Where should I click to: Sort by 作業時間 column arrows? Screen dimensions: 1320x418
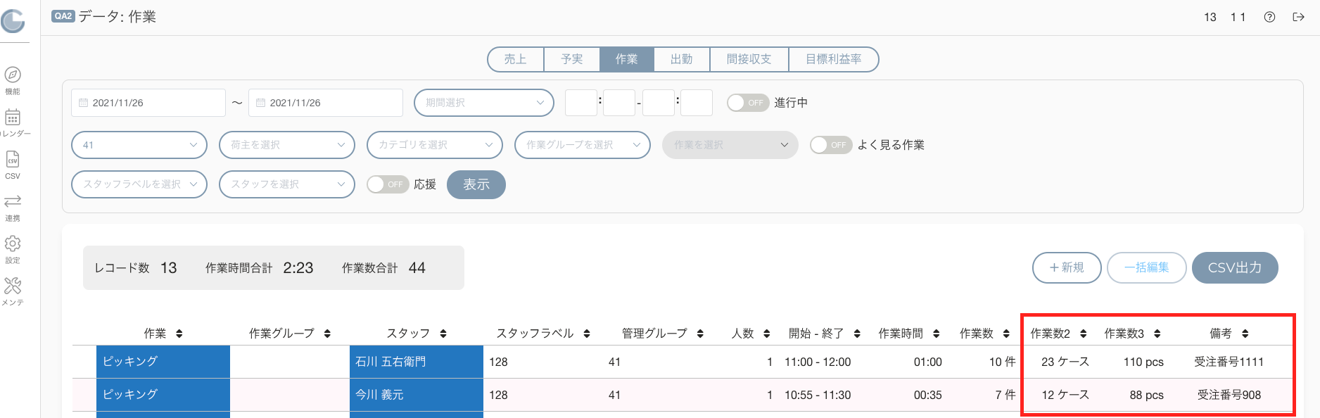[x=937, y=334]
